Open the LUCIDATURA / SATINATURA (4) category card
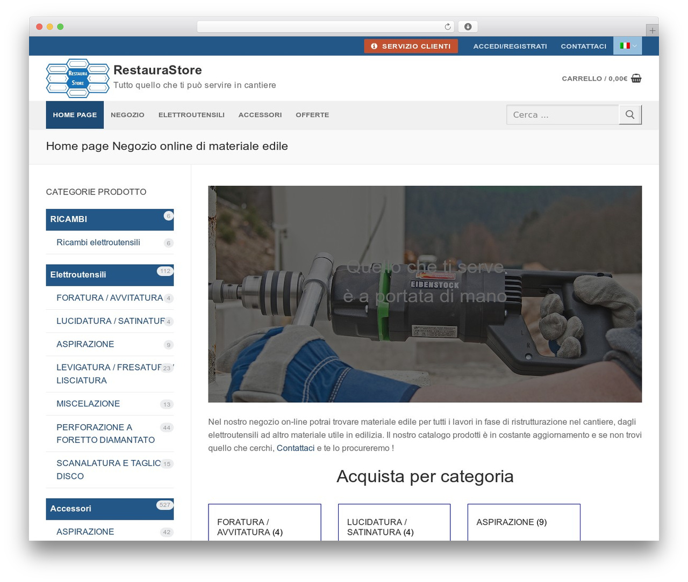688x582 pixels. 394,522
